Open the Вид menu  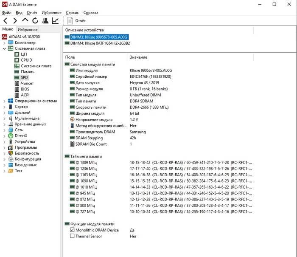(x=19, y=12)
